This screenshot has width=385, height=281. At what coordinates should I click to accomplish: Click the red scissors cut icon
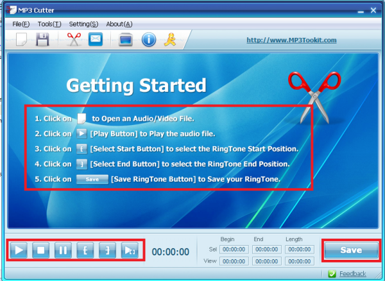(x=74, y=39)
